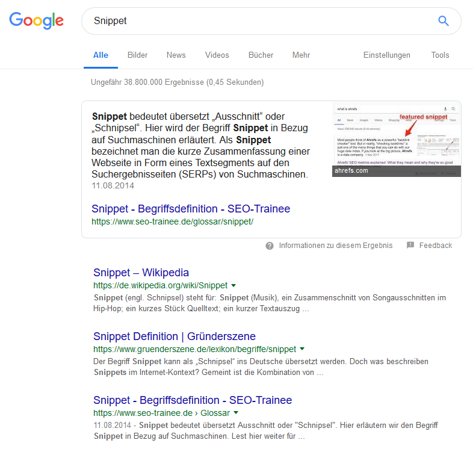Expand the seo-trainee.de Glossar dropdown arrow
473x449 pixels.
tap(236, 412)
